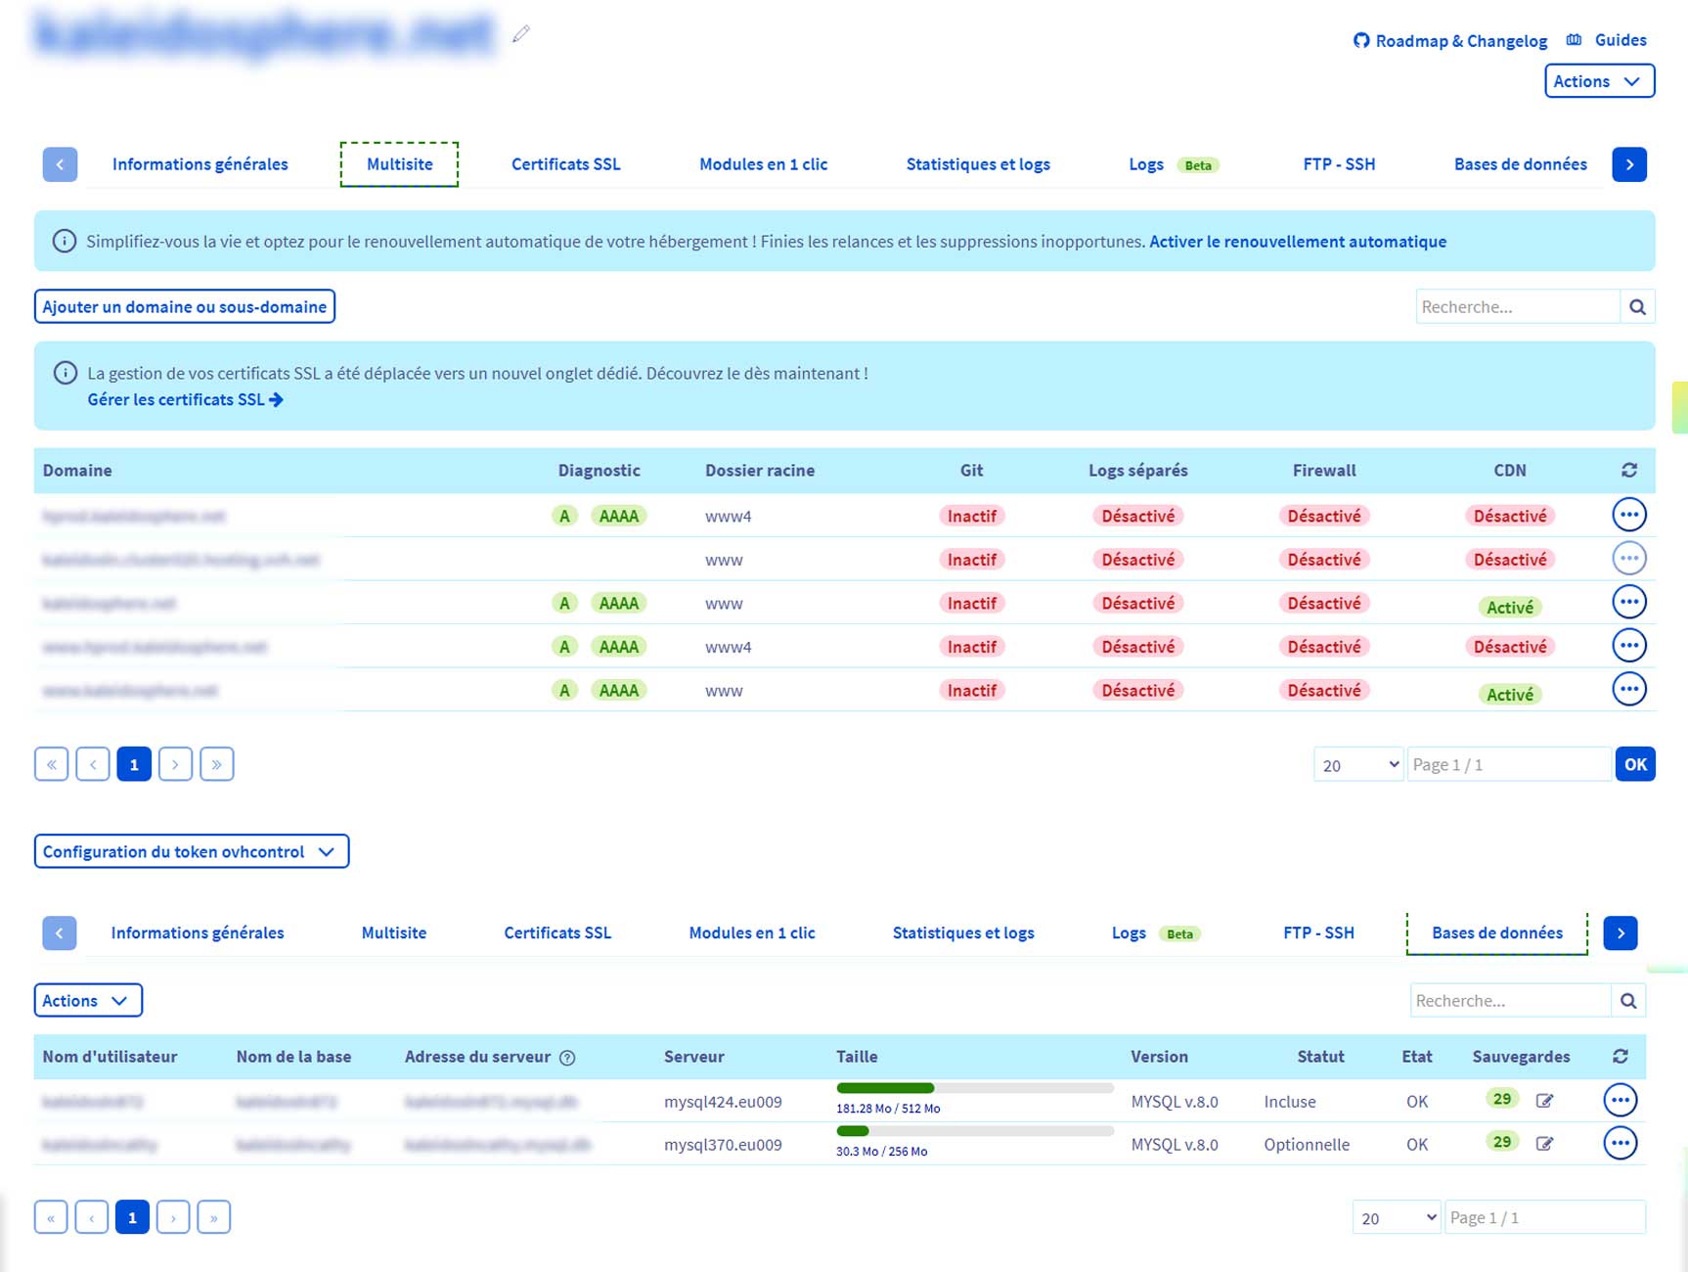Image resolution: width=1688 pixels, height=1272 pixels.
Task: Edit backups for the mysql424.eu009 database
Action: pos(1544,1101)
